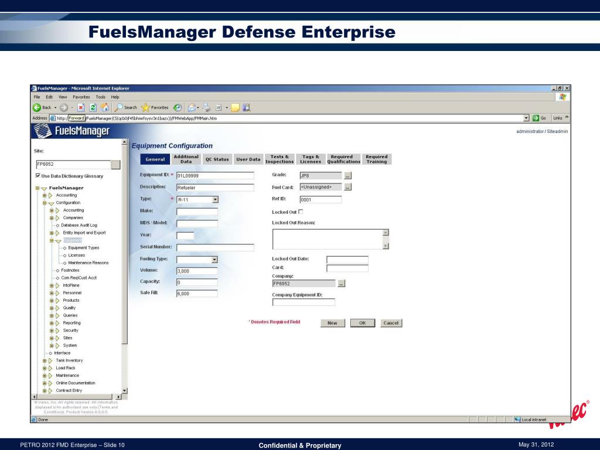Open Favorites star in the toolbar
Viewport: 600px width, 450px height.
(155, 108)
